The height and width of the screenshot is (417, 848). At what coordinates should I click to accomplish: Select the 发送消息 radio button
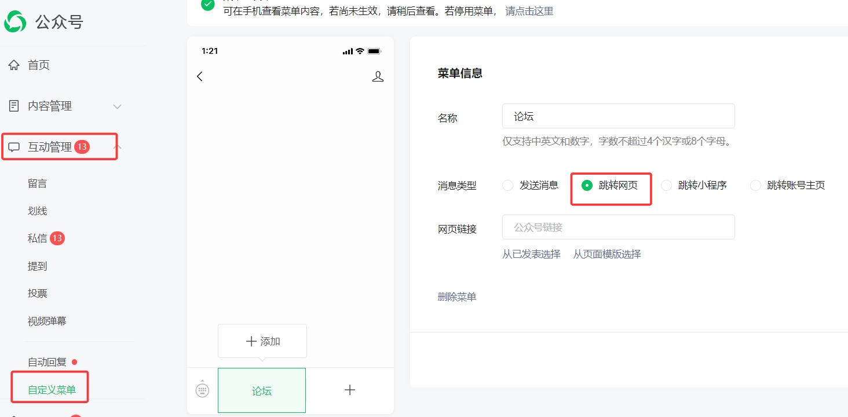coord(507,185)
